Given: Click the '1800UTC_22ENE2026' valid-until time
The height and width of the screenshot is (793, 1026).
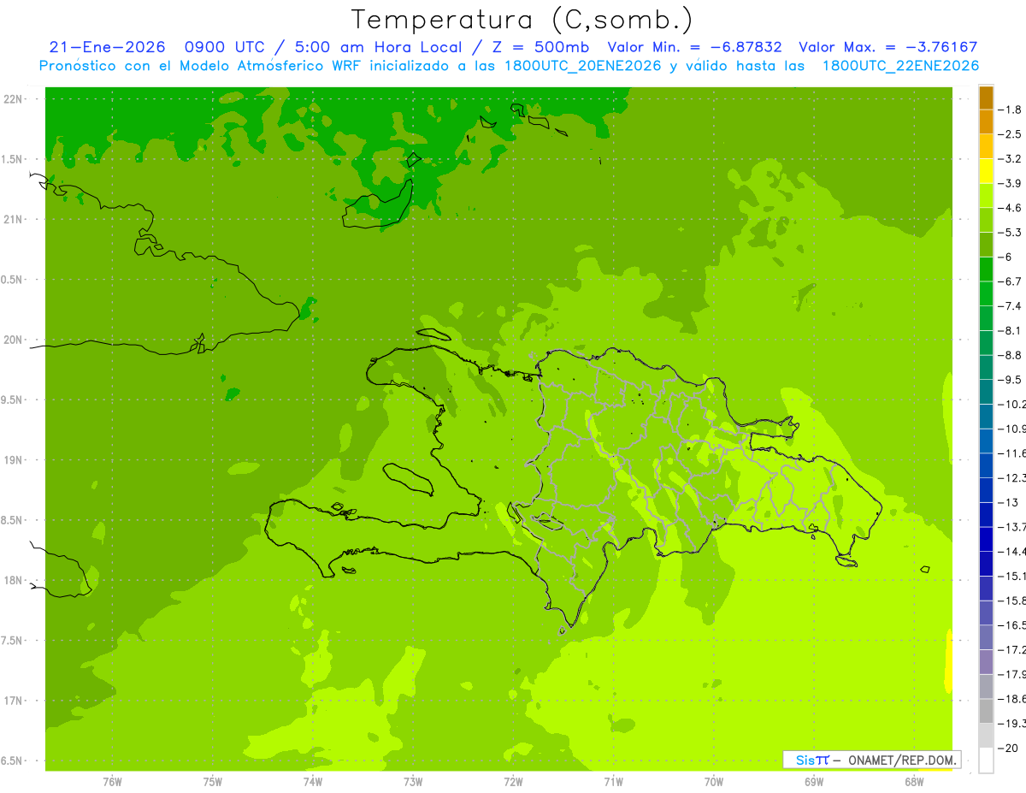Looking at the screenshot, I should pos(900,66).
